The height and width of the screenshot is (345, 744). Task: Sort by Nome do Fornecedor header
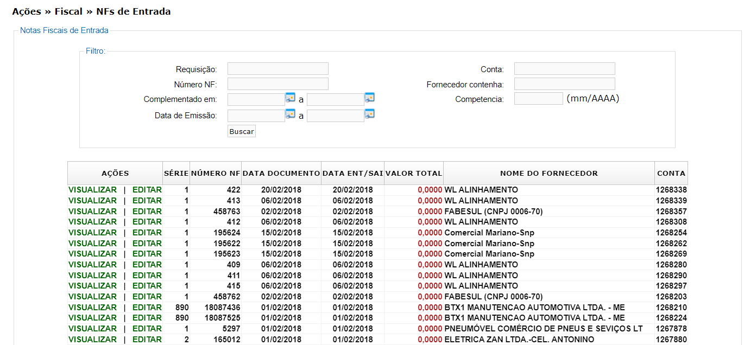(x=548, y=174)
